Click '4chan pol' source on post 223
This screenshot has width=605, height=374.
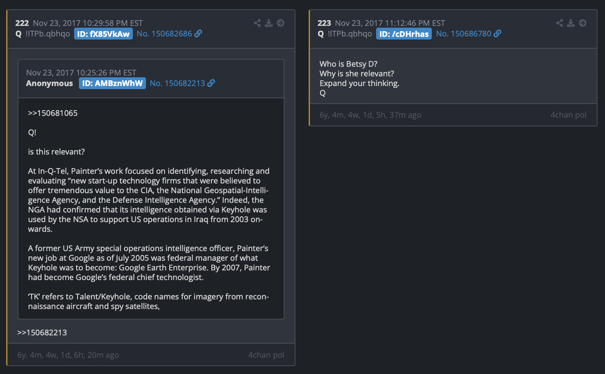pyautogui.click(x=568, y=115)
